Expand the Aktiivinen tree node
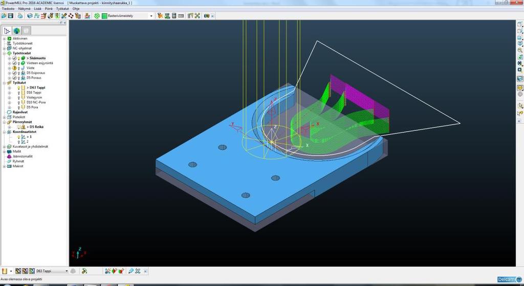The image size is (524, 286). 4,38
